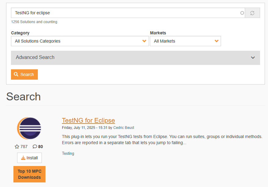Open the All Solutions Categories dropdown

[80, 41]
